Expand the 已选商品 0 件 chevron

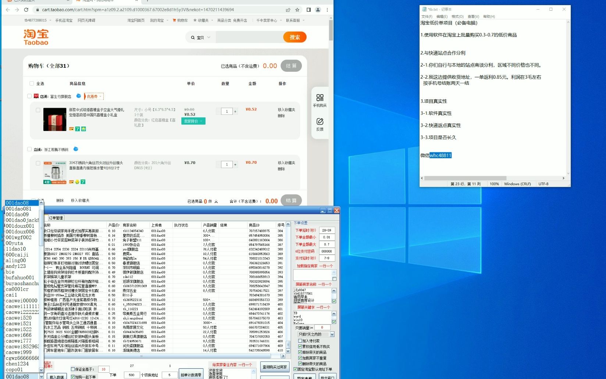(x=216, y=201)
